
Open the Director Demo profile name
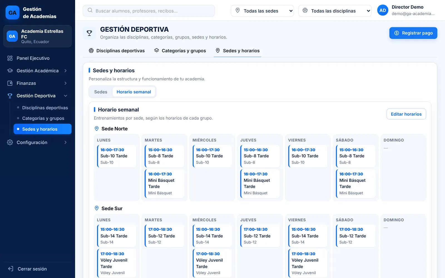pos(407,7)
